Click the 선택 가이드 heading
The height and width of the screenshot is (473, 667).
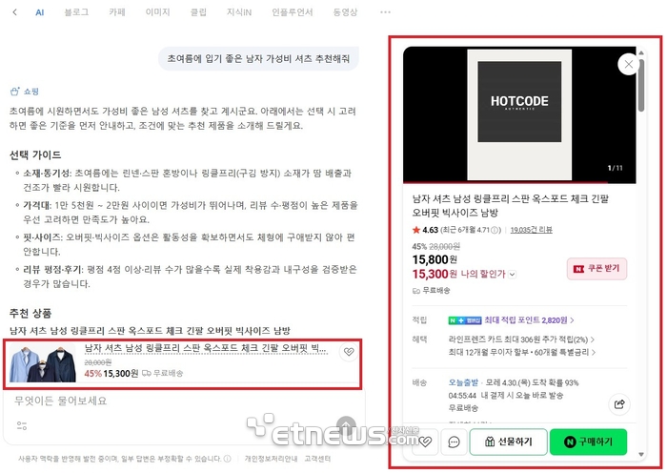coord(35,155)
